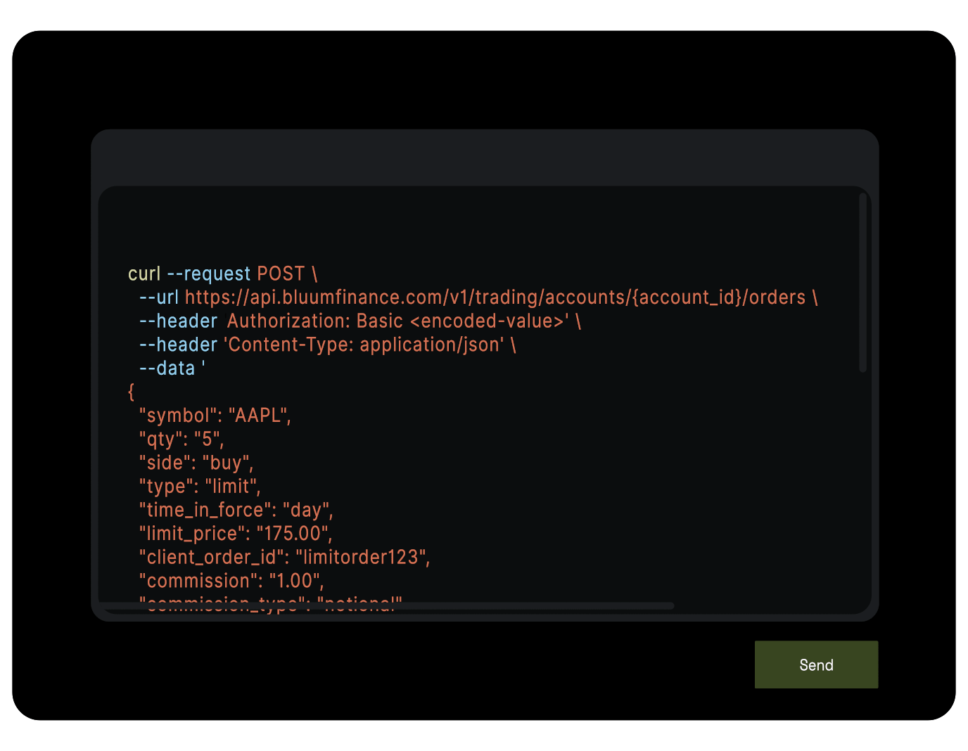The image size is (968, 751).
Task: Click the commission value "1.00"
Action: point(294,581)
